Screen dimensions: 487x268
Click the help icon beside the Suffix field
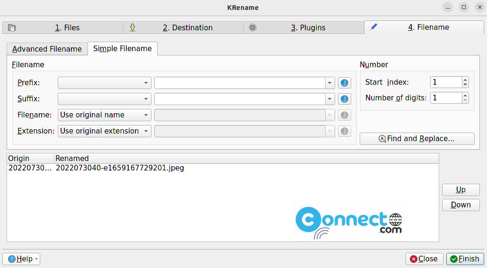click(345, 99)
